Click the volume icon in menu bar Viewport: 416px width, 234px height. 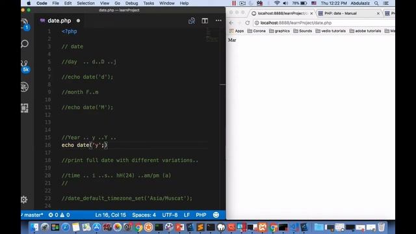click(x=285, y=3)
